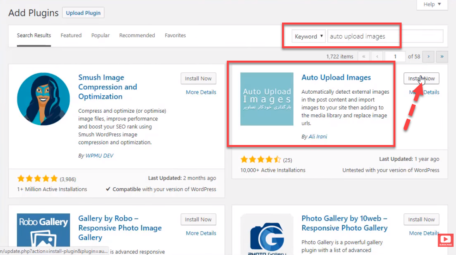Click the 'of 58' page total text
456x255 pixels.
414,56
